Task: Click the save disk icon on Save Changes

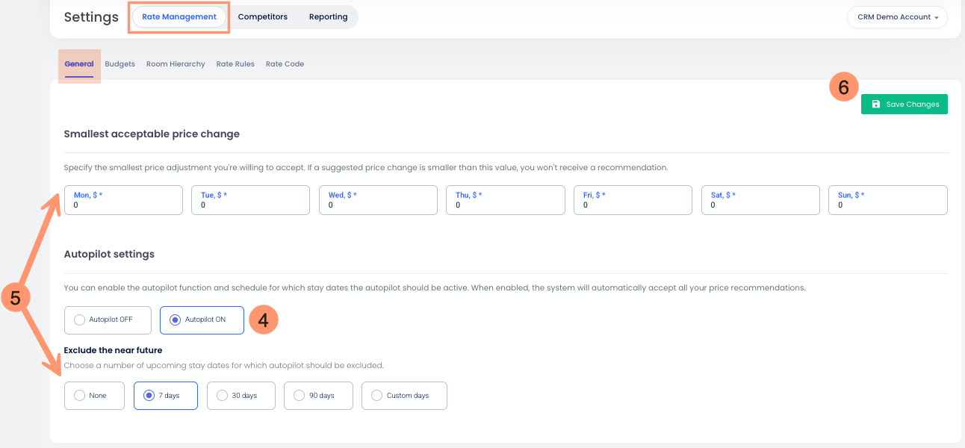Action: [x=875, y=104]
